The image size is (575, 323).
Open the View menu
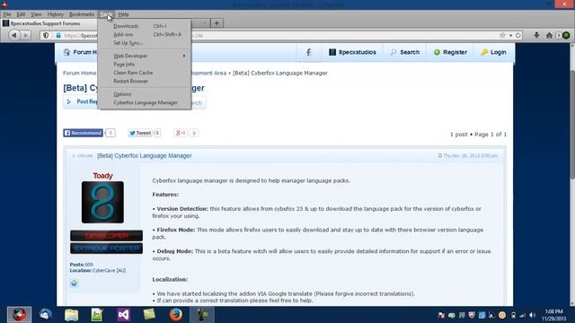[x=36, y=14]
